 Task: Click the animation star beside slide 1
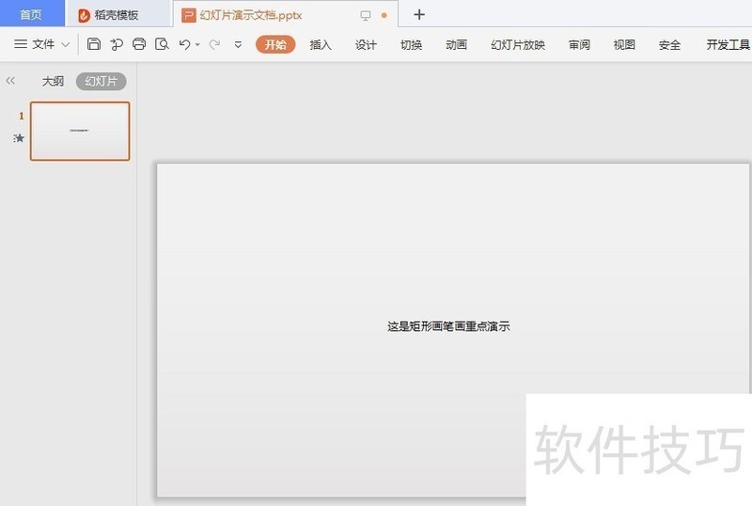tap(19, 138)
